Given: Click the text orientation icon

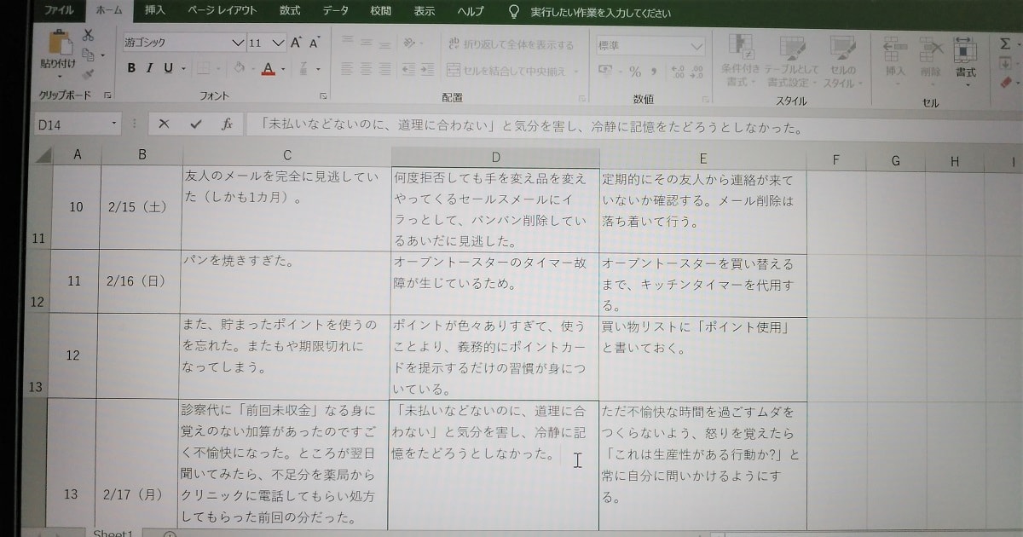Looking at the screenshot, I should point(409,43).
